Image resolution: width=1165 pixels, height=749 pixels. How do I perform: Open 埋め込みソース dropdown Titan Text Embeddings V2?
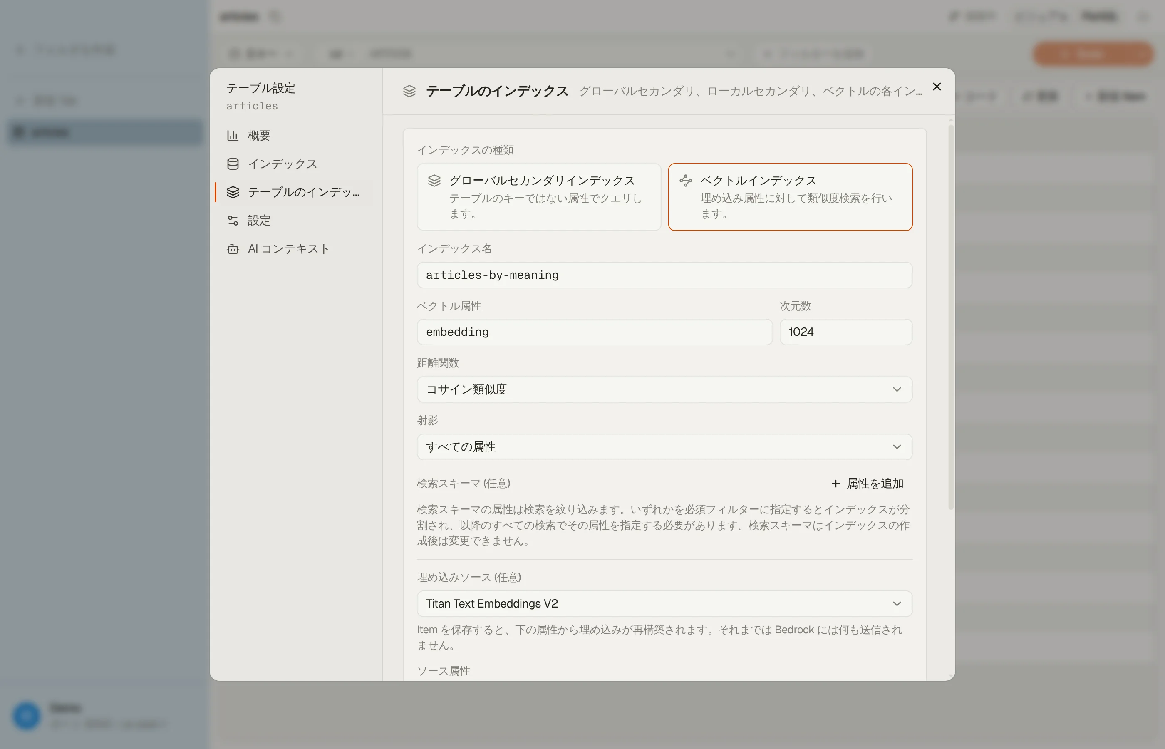[x=664, y=604]
